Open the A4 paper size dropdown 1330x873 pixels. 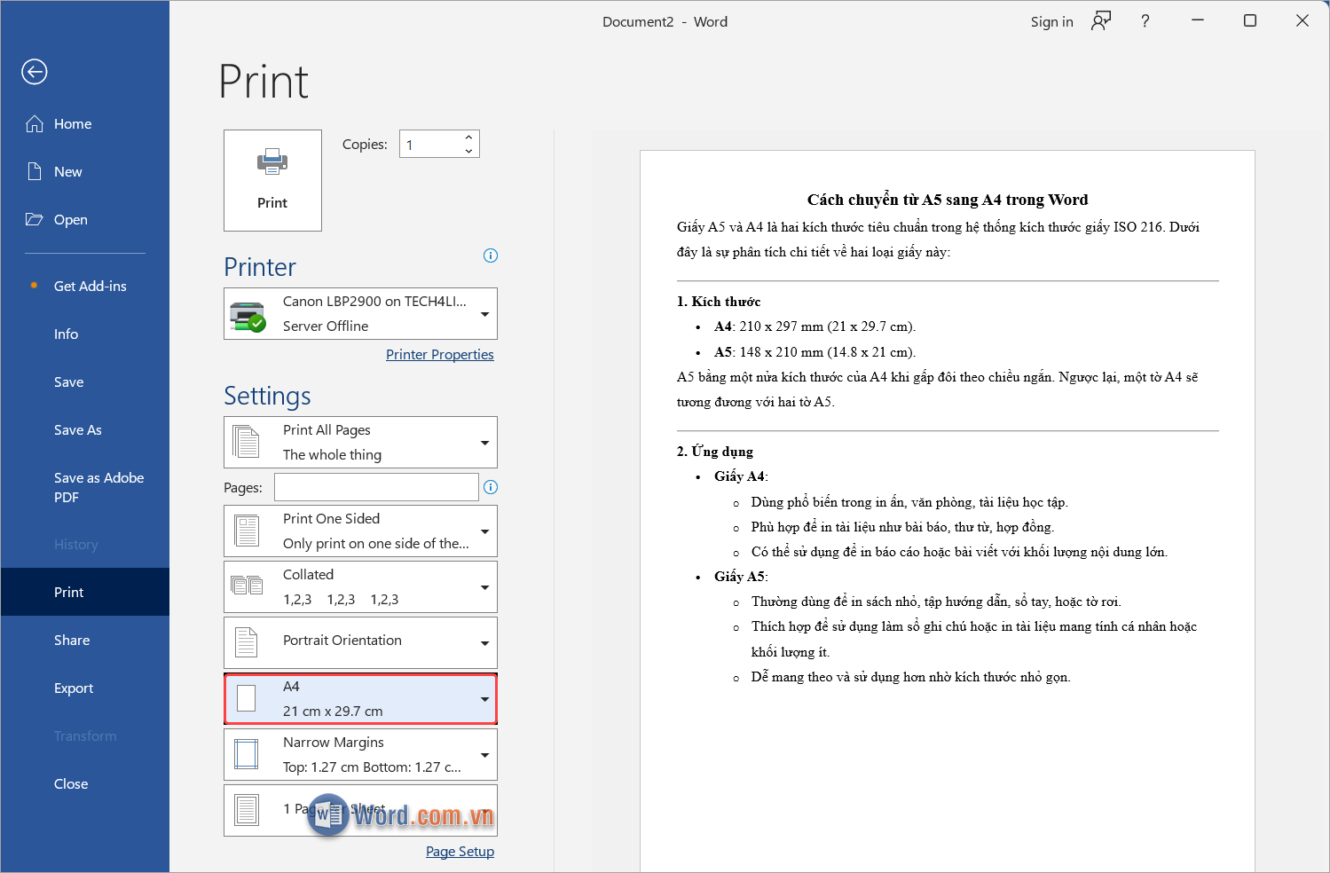tap(484, 699)
